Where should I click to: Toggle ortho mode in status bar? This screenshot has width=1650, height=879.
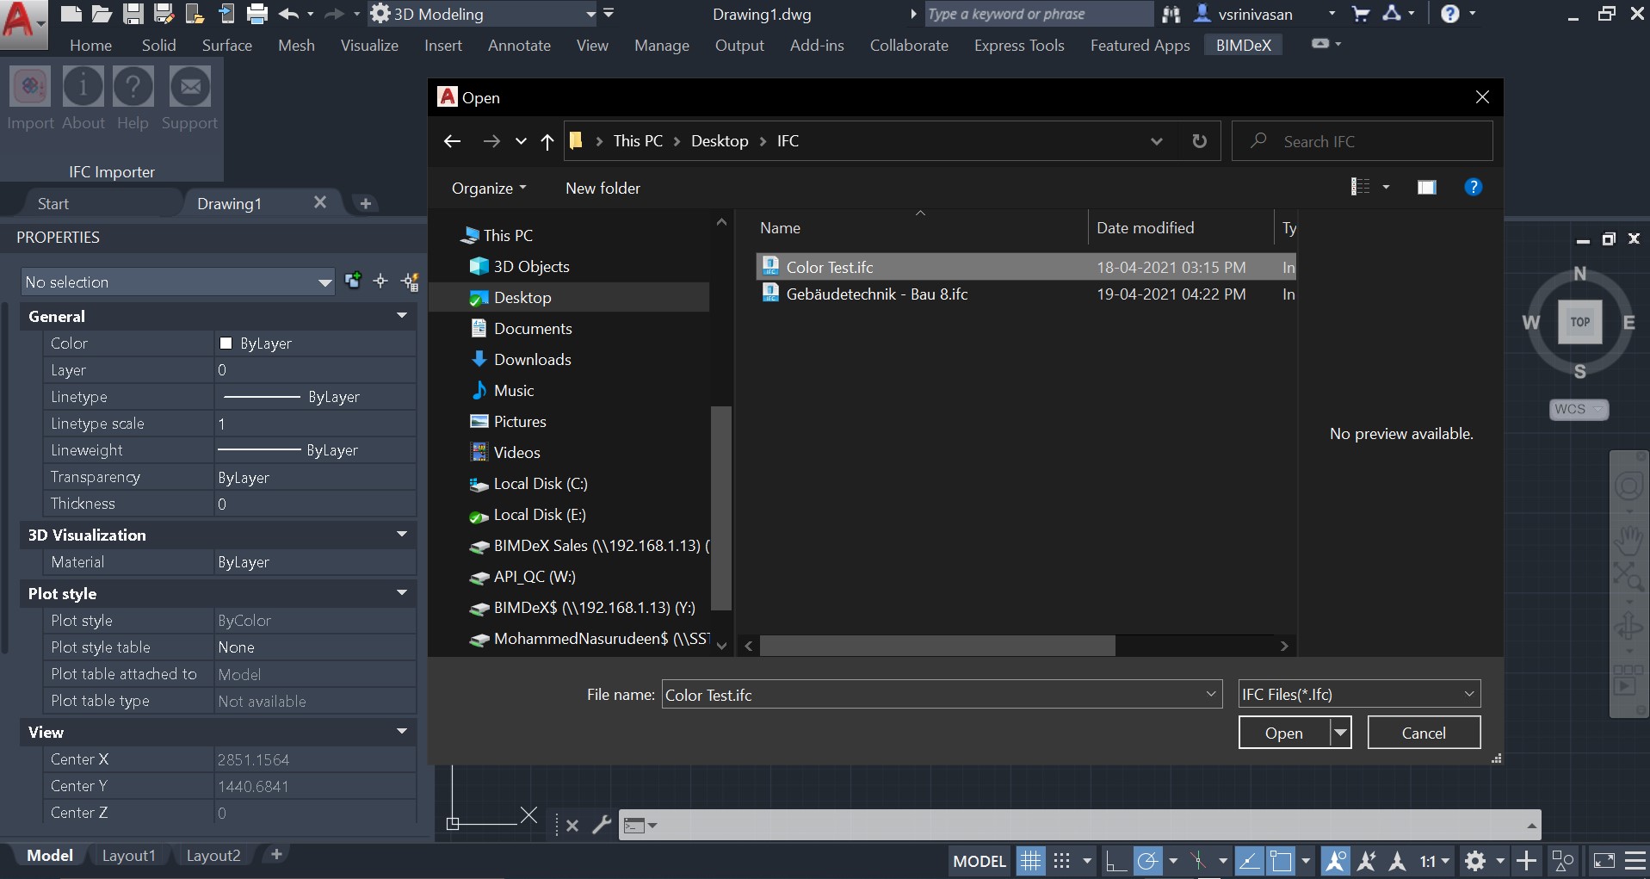1115,861
